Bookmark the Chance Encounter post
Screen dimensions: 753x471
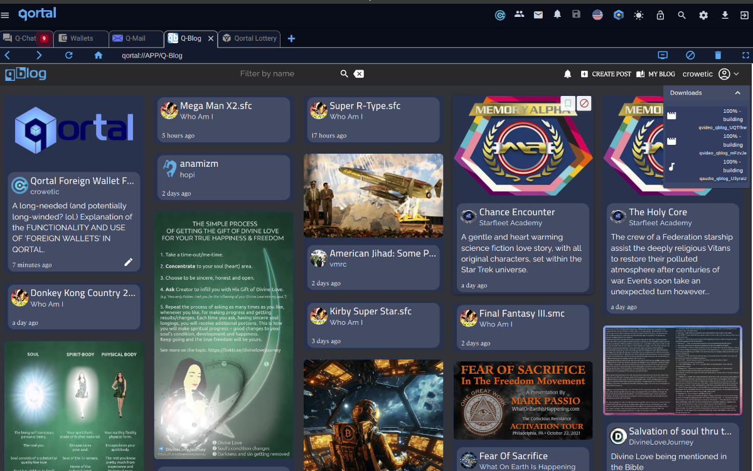coord(567,103)
